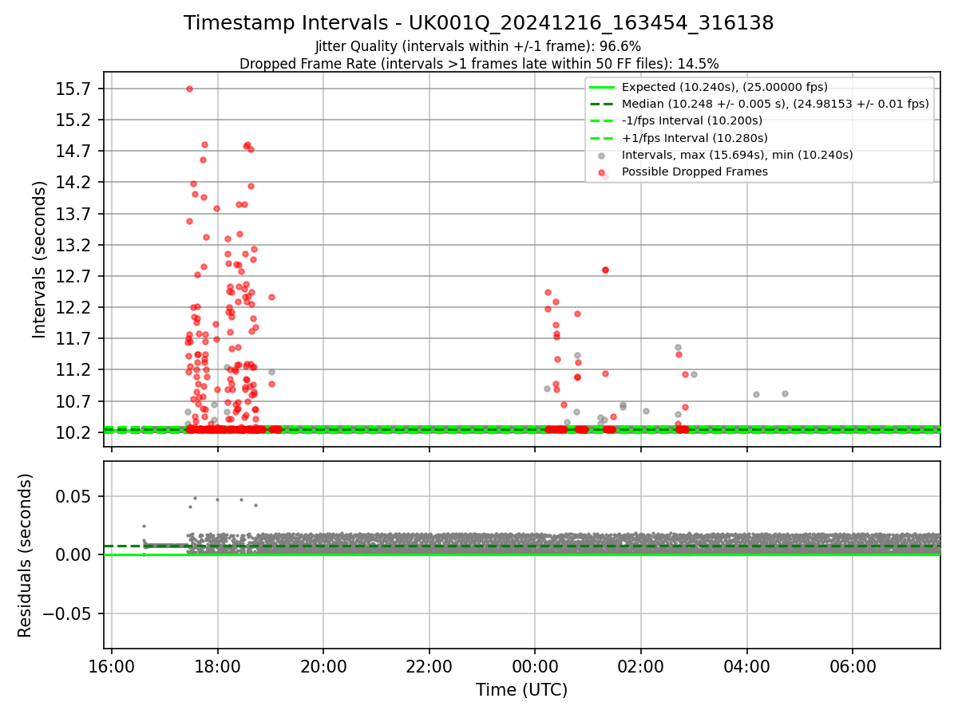Click the isolated red point at 12.8 s after 01:00

click(x=605, y=270)
